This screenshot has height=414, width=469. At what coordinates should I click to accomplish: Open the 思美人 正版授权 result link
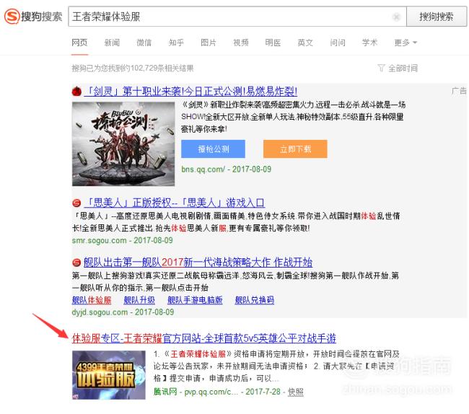pos(175,203)
